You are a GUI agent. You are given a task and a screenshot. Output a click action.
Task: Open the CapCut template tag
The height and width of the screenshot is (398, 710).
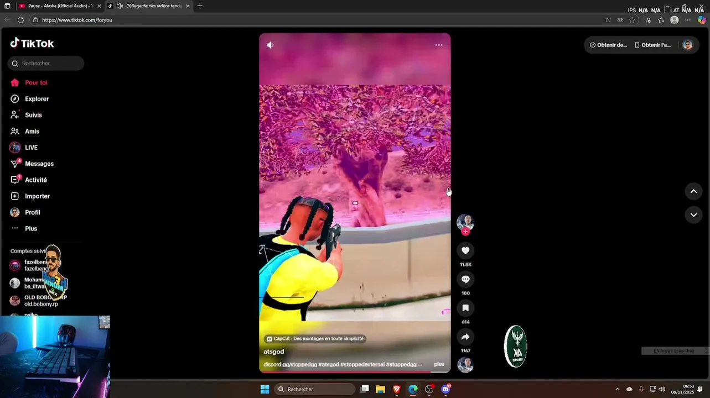315,339
